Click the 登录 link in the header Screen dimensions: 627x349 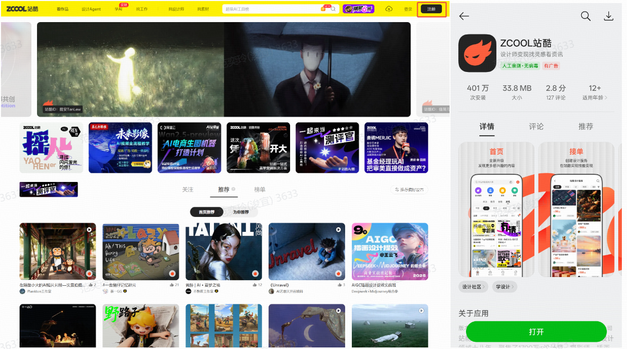point(408,9)
